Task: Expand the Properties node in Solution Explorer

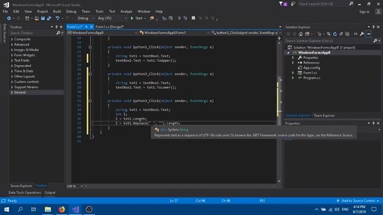Action: [x=293, y=58]
